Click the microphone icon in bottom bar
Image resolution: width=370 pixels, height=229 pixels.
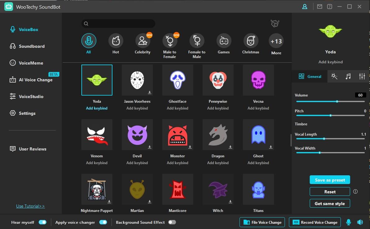click(349, 222)
